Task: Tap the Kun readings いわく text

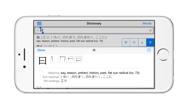Action: 65,77
